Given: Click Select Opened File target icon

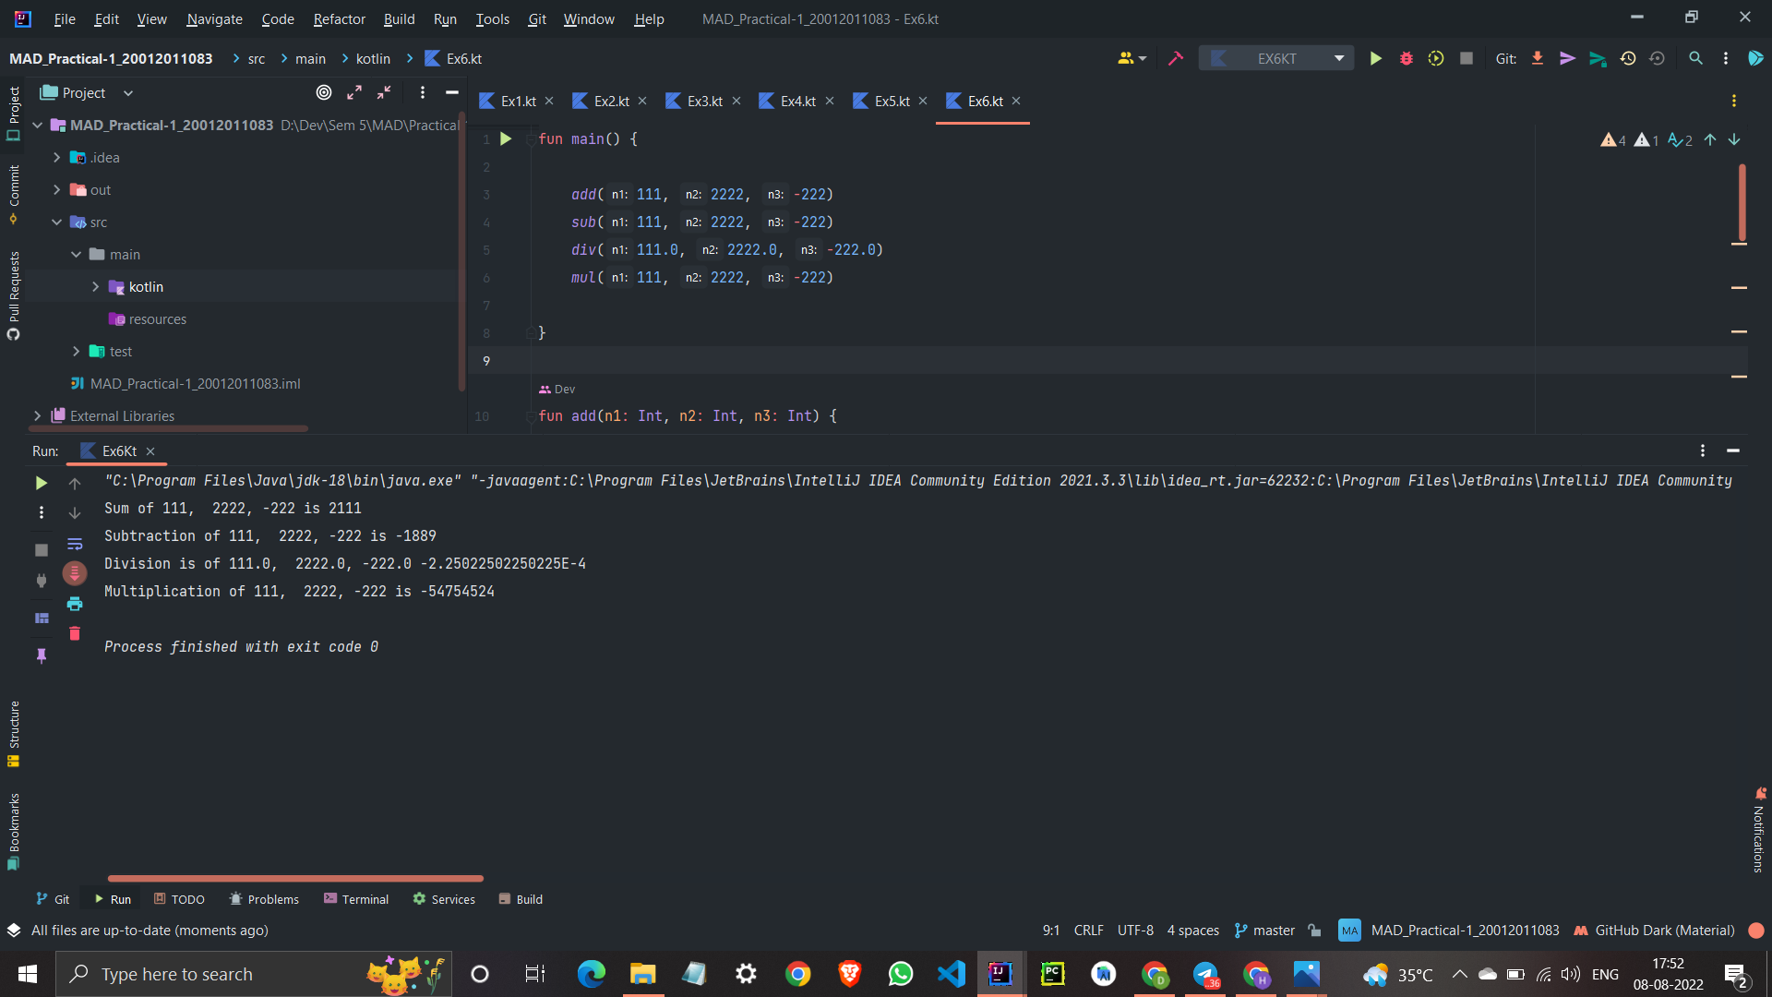Looking at the screenshot, I should (324, 92).
